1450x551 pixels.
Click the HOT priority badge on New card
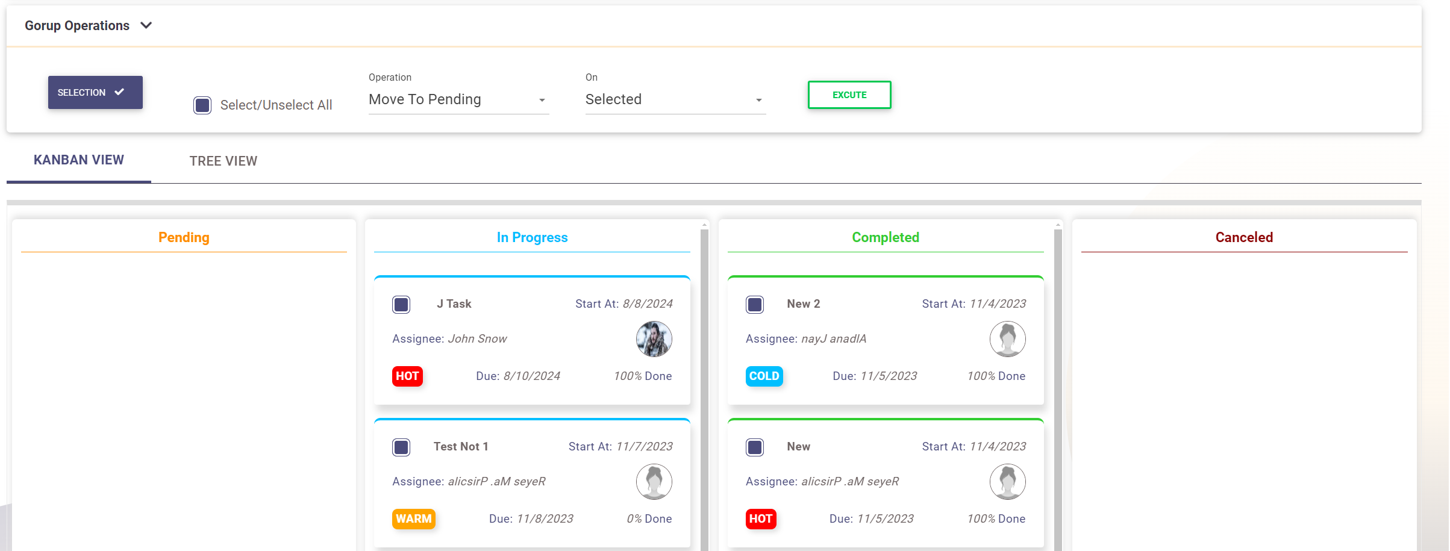[761, 519]
